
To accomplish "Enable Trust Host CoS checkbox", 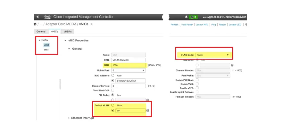I will coord(113,90).
